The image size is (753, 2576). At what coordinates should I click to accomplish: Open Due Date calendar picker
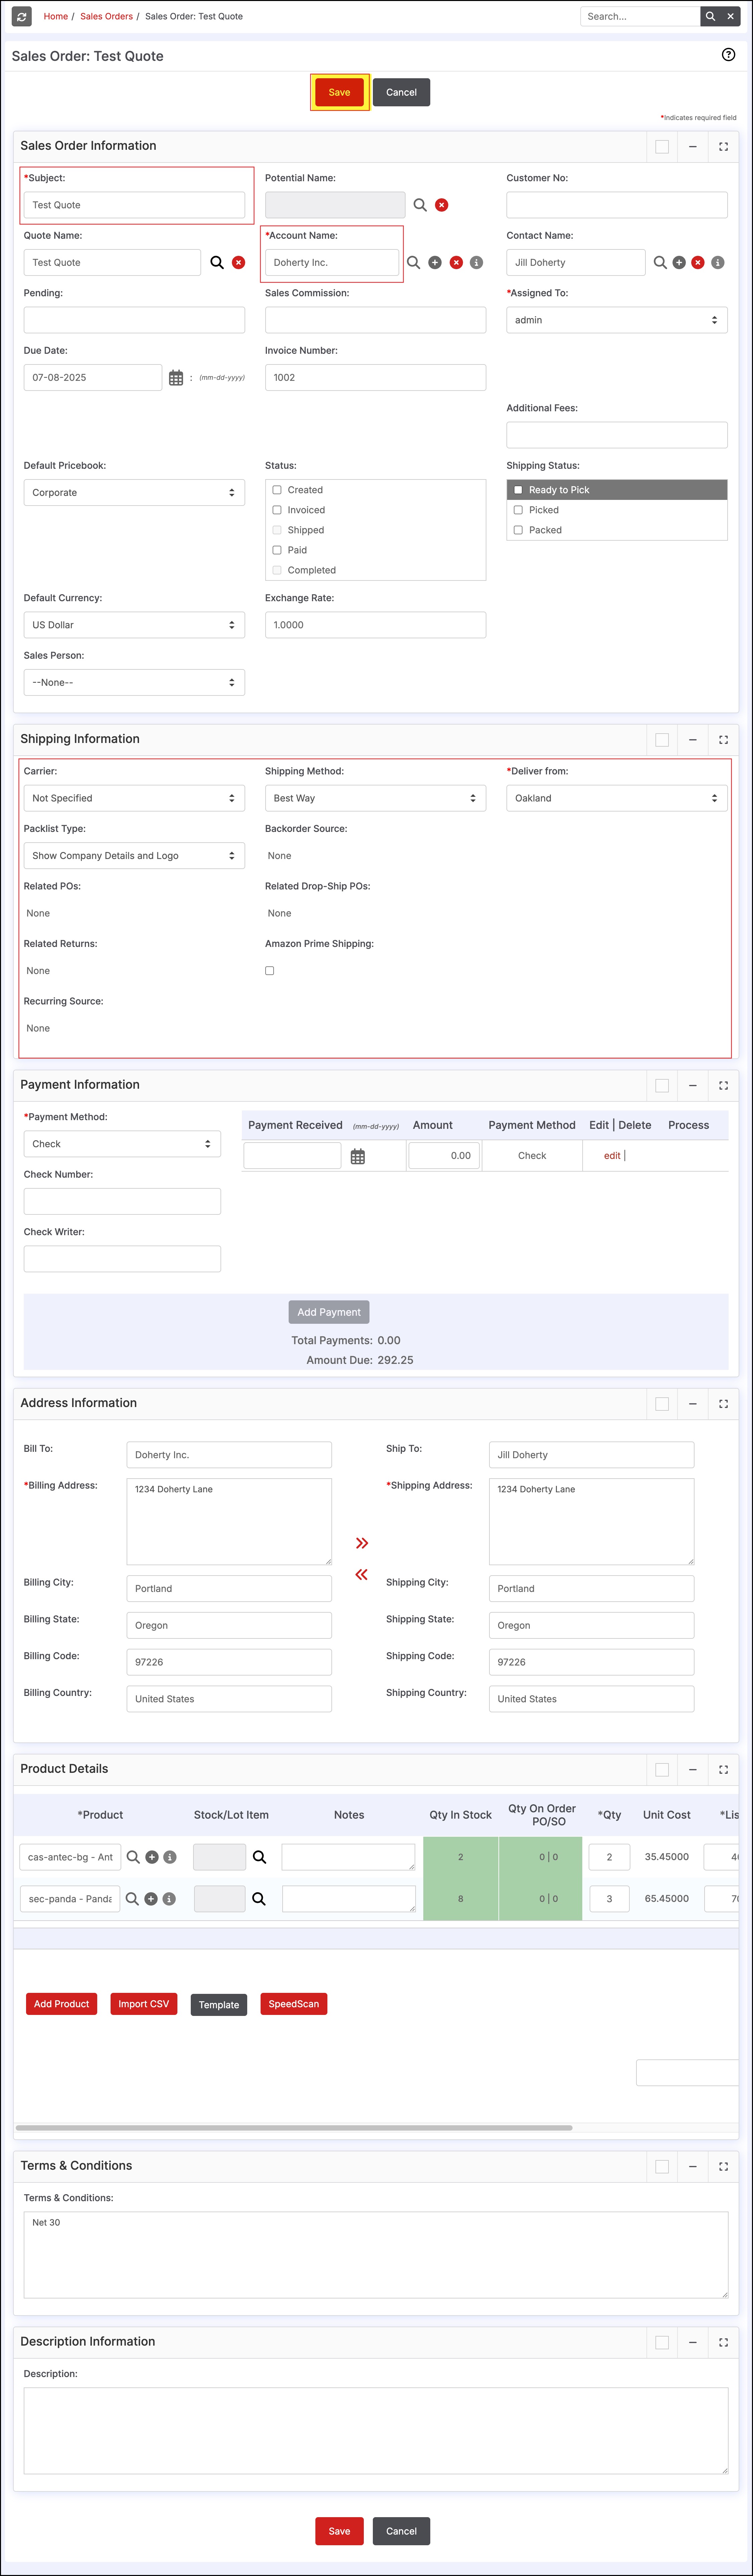tap(176, 378)
